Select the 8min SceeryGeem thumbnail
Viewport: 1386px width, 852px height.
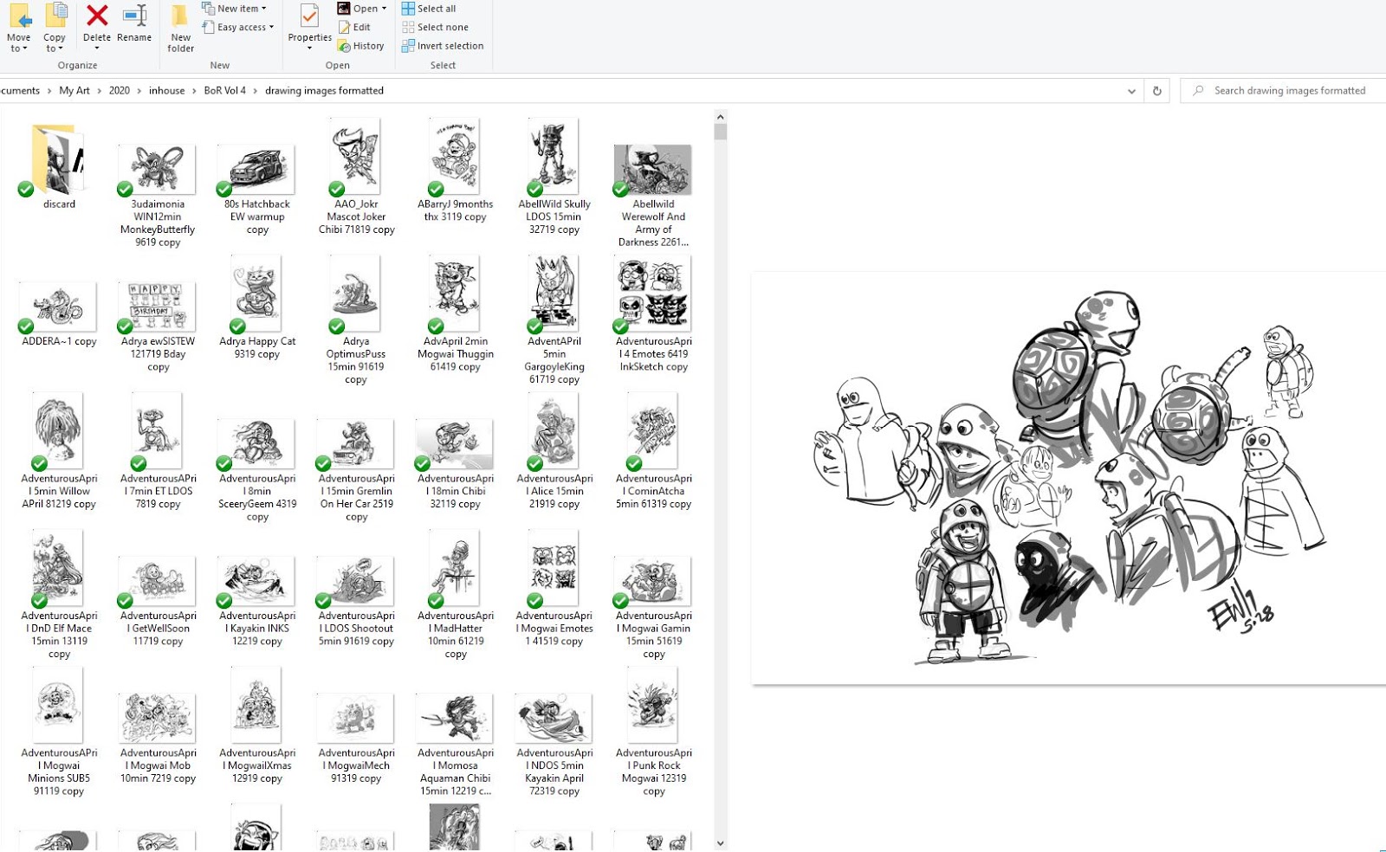(257, 444)
